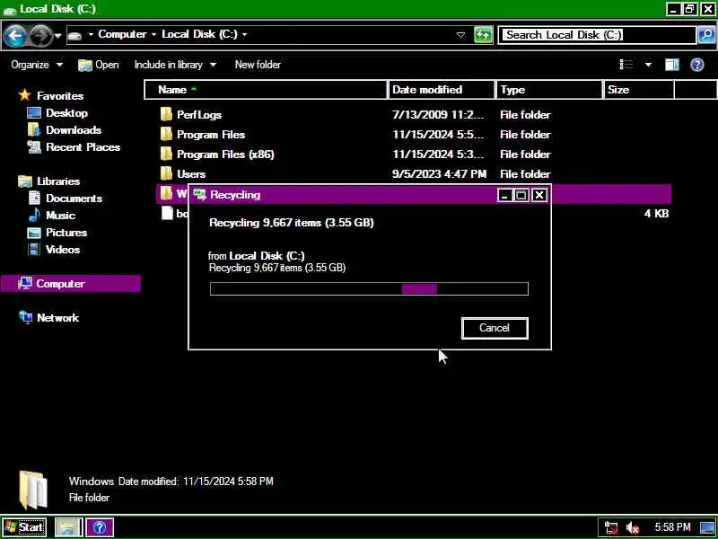Open the address bar history dropdown
Image resolution: width=718 pixels, height=539 pixels.
click(x=460, y=35)
